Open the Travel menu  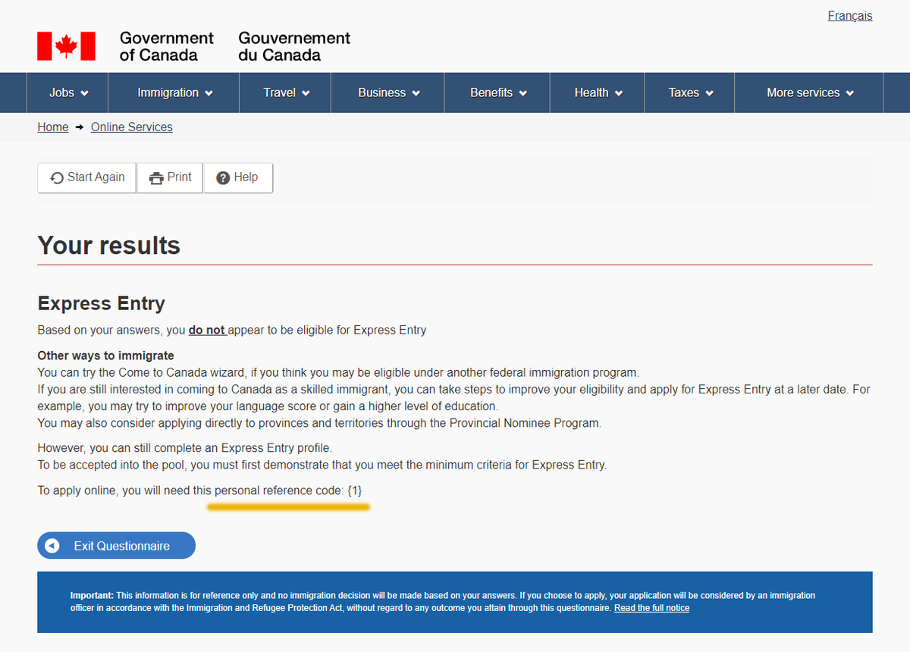click(286, 92)
